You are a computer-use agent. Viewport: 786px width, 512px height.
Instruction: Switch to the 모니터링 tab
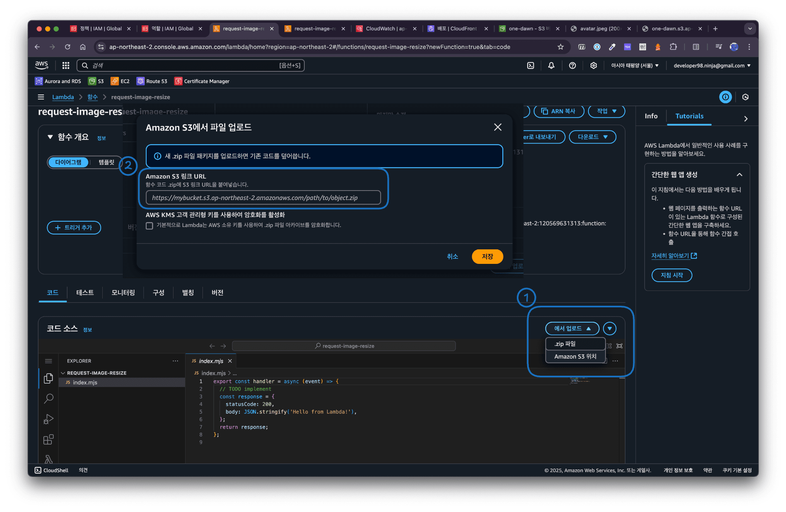pyautogui.click(x=123, y=292)
